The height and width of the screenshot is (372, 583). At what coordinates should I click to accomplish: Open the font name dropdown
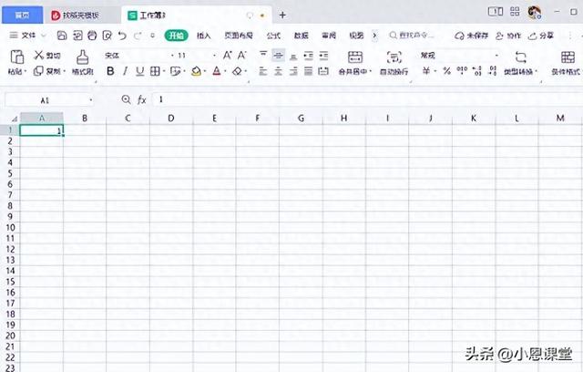[x=172, y=56]
